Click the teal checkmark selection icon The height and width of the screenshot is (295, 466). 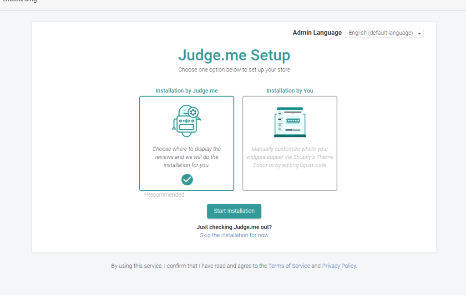click(x=187, y=180)
